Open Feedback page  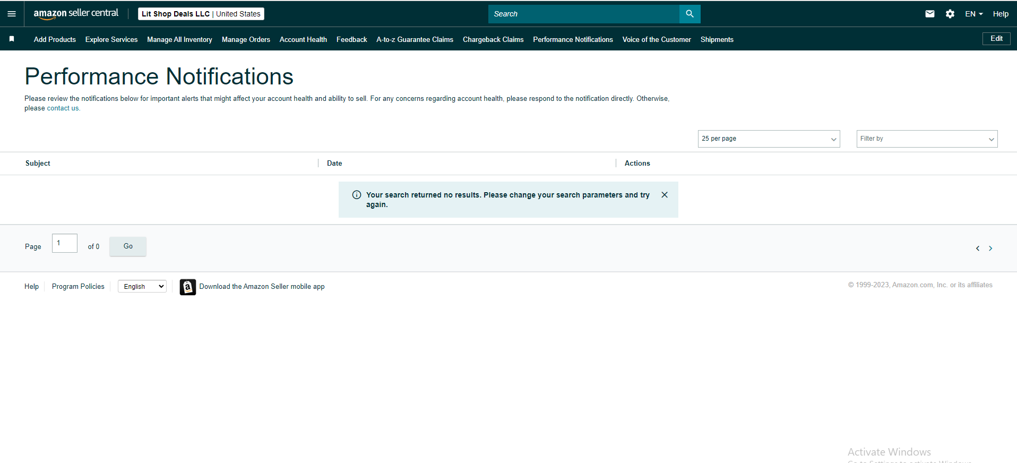point(351,39)
